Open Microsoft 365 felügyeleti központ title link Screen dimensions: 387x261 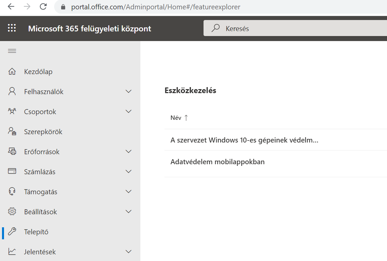pyautogui.click(x=90, y=29)
